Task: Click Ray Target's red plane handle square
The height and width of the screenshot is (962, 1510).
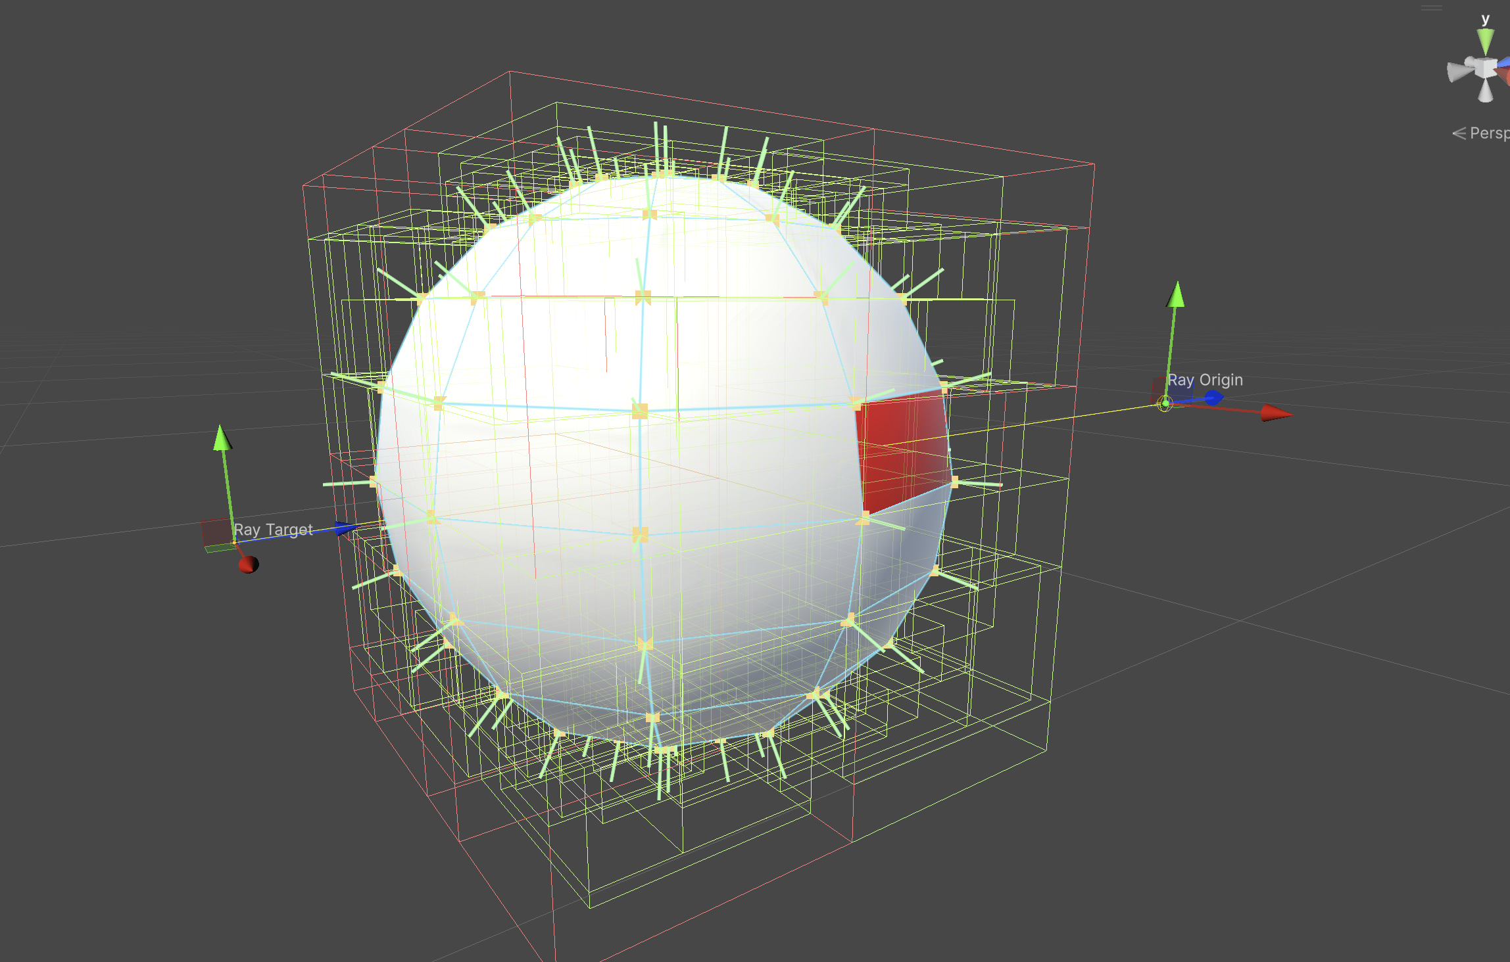Action: (x=215, y=532)
